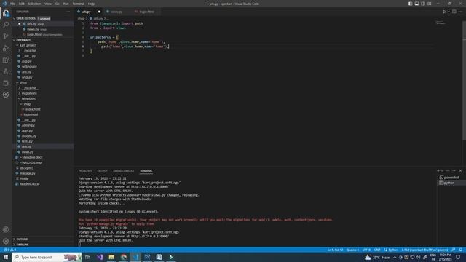Toggle Secondary Side Bar layout icon
The width and height of the screenshot is (466, 262).
tap(423, 4)
